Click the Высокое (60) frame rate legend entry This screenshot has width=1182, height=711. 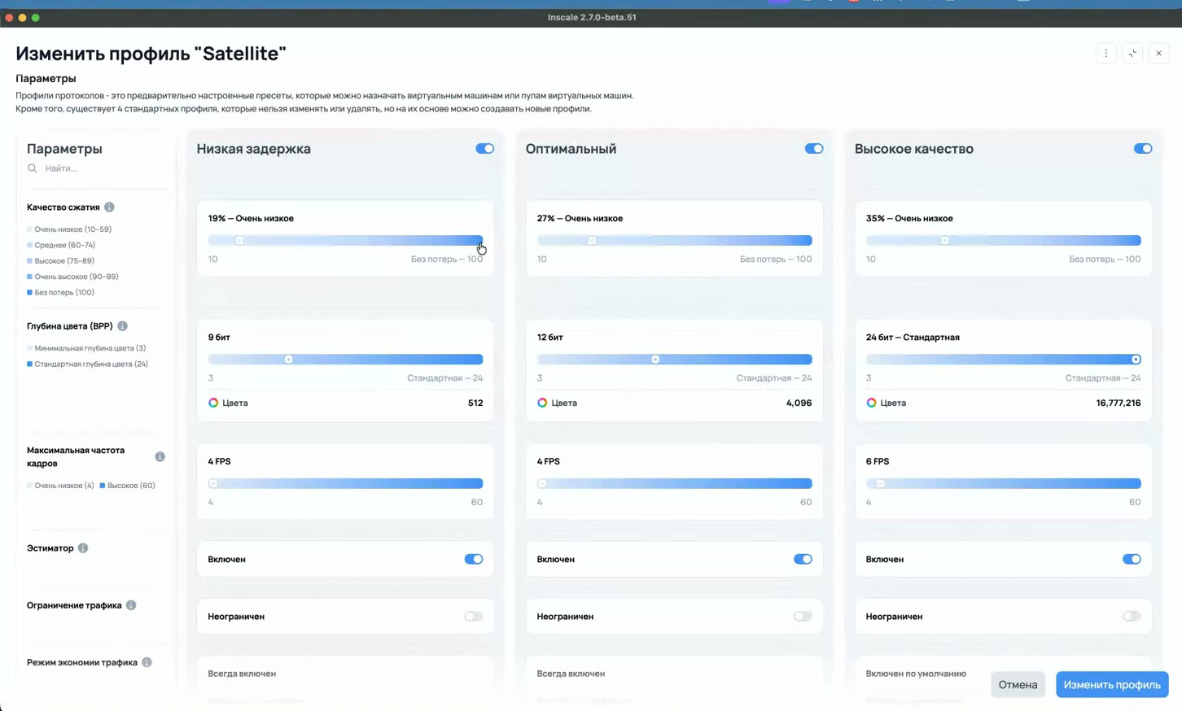tap(127, 486)
